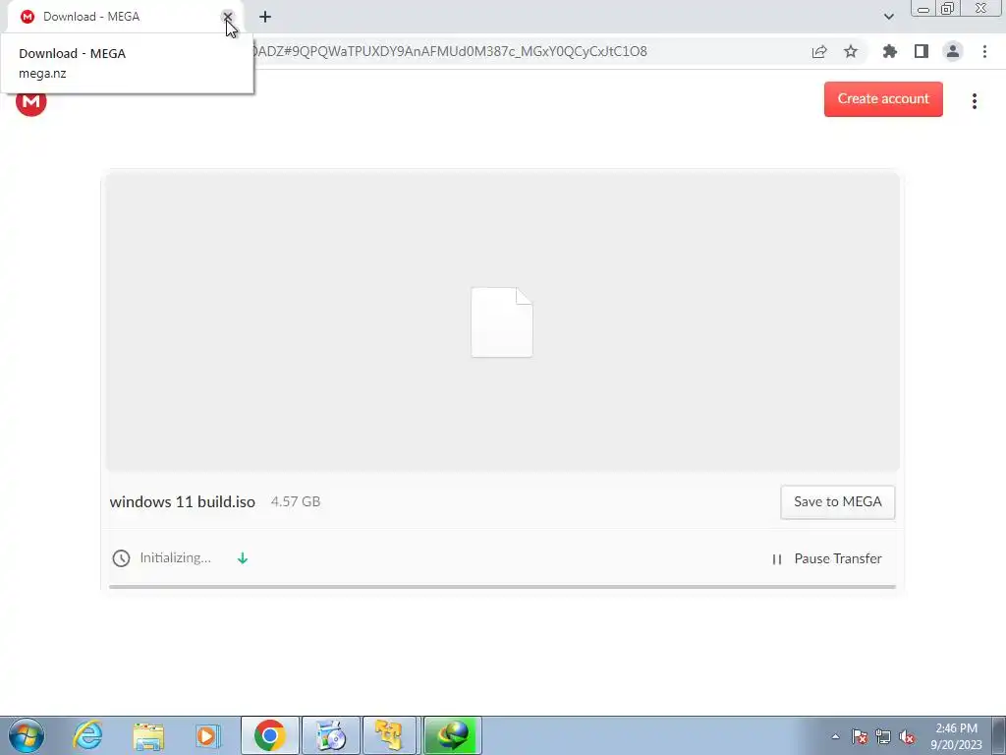Pause the file transfer
The height and width of the screenshot is (755, 1006).
click(827, 559)
